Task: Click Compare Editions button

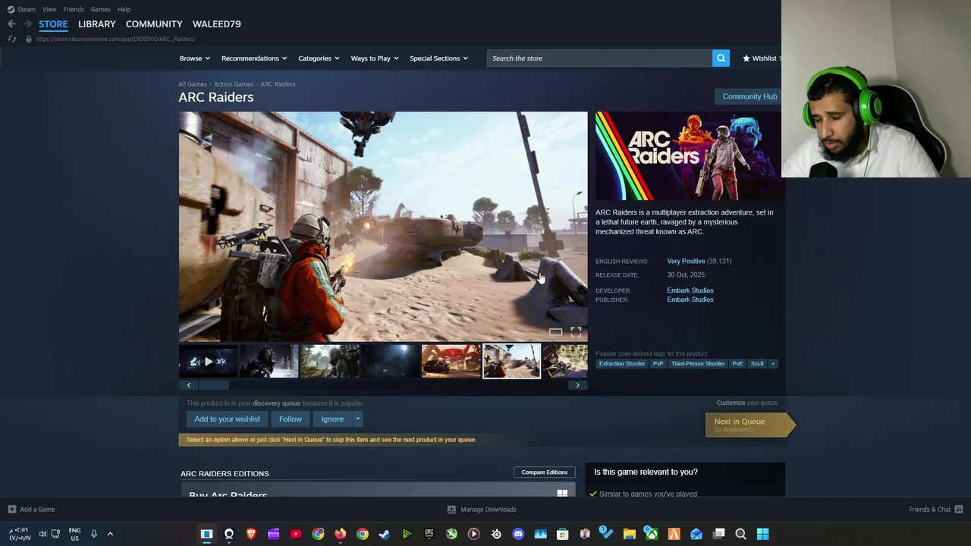Action: (545, 472)
